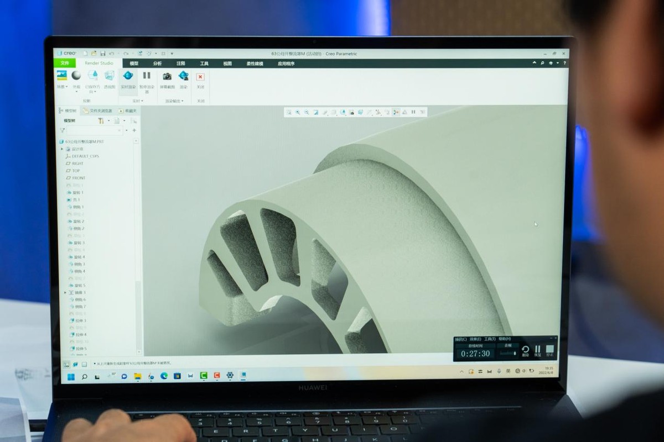Click the Scenes (场景) gallery icon

point(61,76)
